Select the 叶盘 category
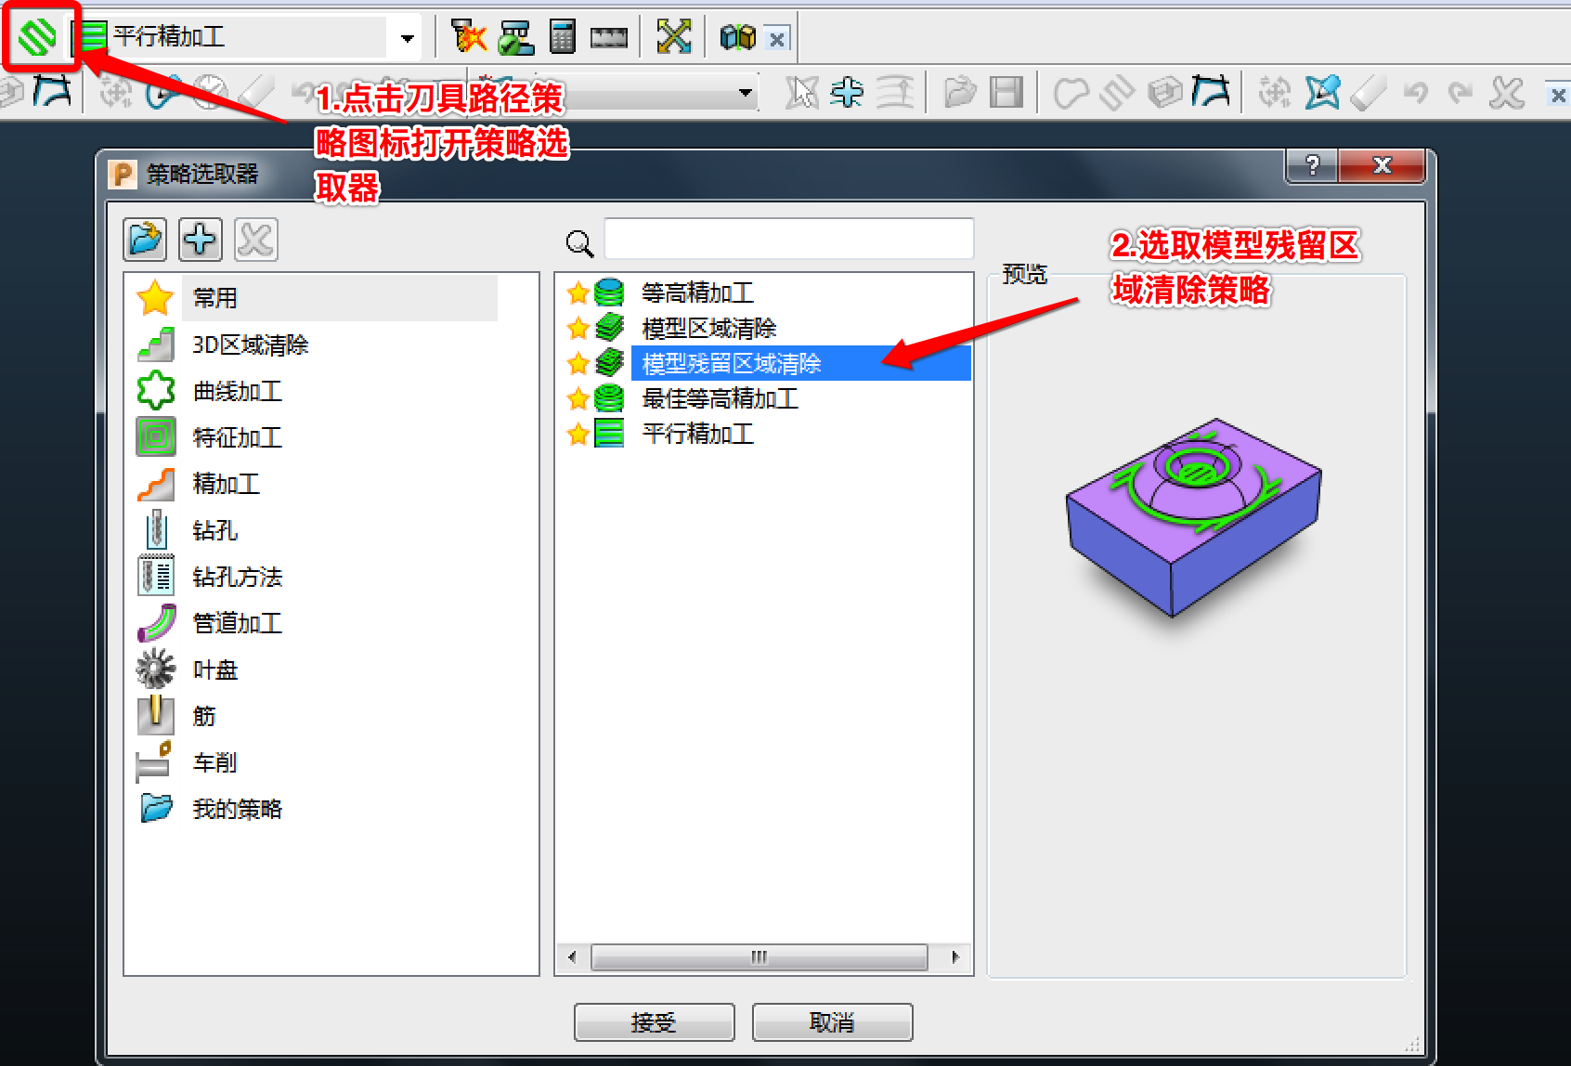The image size is (1571, 1066). pyautogui.click(x=215, y=669)
